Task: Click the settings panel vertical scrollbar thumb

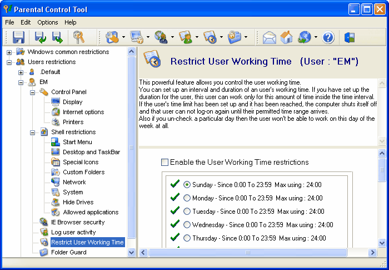Action: pos(382,170)
